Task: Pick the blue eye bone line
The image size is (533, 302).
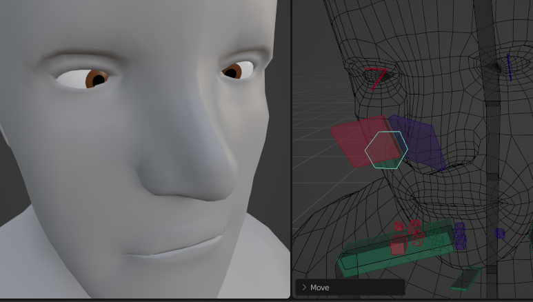Action: [x=510, y=67]
